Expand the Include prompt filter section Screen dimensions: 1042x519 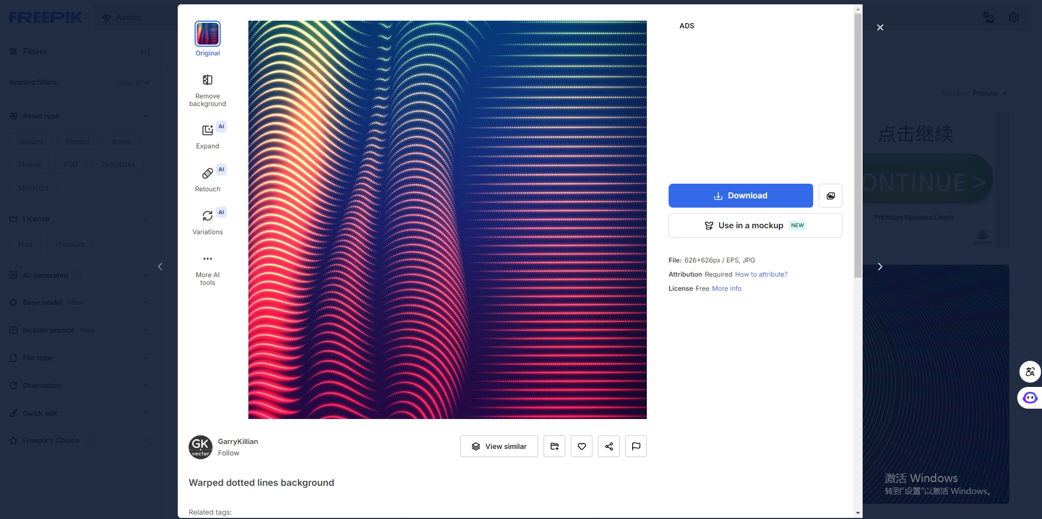click(146, 330)
